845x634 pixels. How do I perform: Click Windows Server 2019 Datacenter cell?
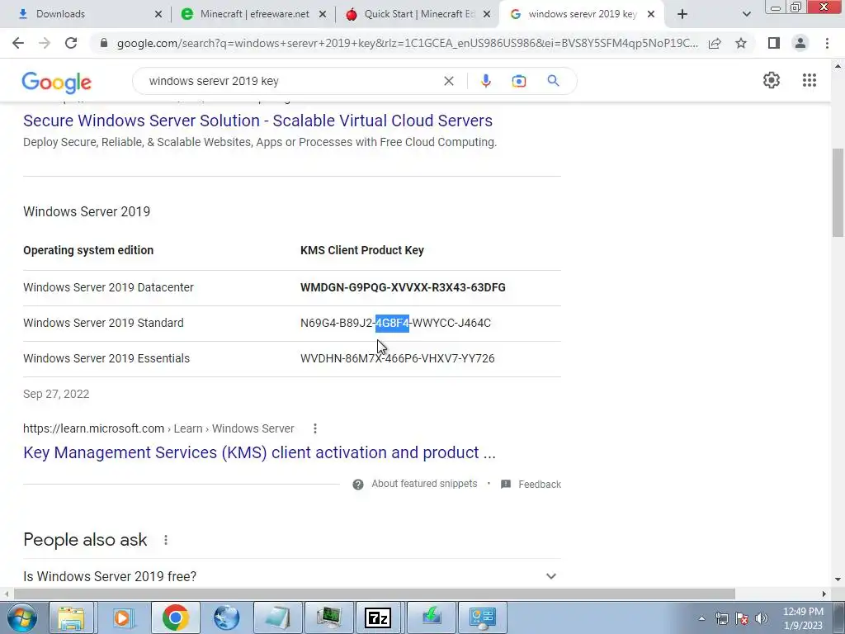[x=108, y=287]
